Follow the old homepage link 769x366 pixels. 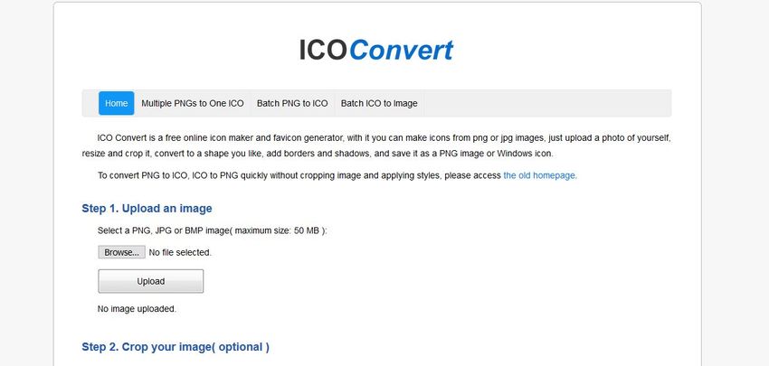click(x=539, y=175)
